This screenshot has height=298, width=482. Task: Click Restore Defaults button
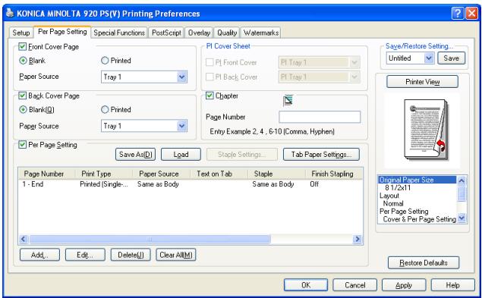(x=424, y=262)
